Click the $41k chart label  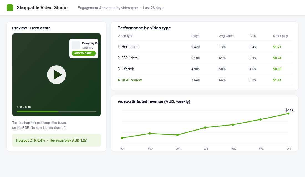coord(289,110)
